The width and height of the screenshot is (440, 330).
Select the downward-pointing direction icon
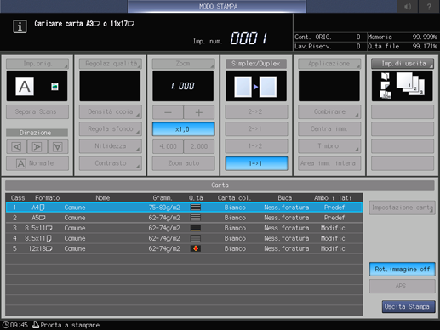(x=58, y=147)
